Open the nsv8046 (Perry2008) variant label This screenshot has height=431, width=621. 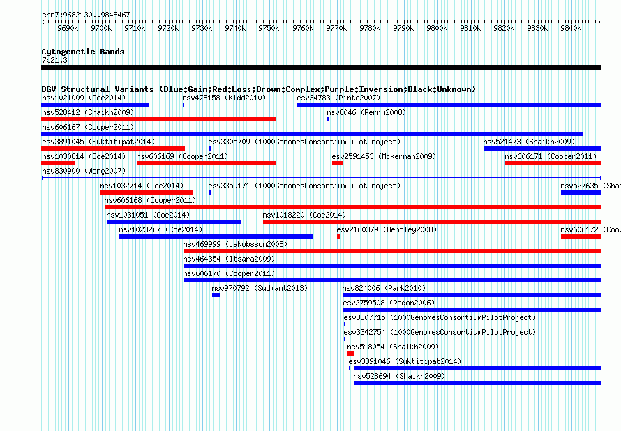tap(367, 112)
